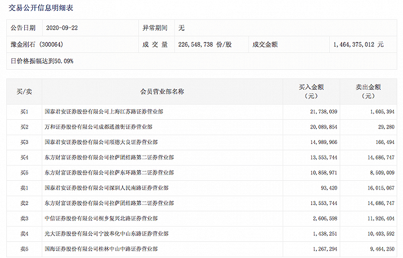Click 国海证券 桂林中山中路证券营业部 name

click(x=101, y=249)
